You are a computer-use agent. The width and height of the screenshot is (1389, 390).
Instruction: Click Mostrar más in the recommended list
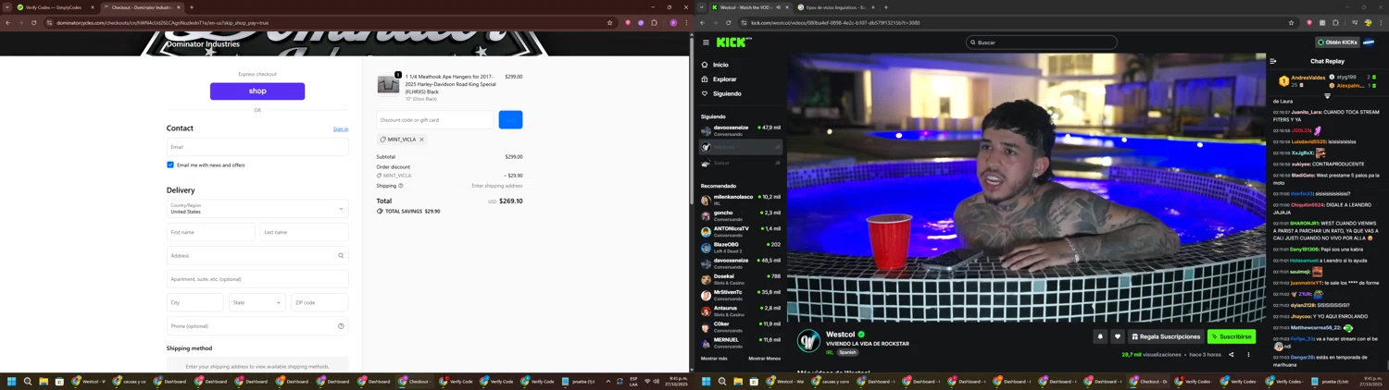pyautogui.click(x=714, y=359)
